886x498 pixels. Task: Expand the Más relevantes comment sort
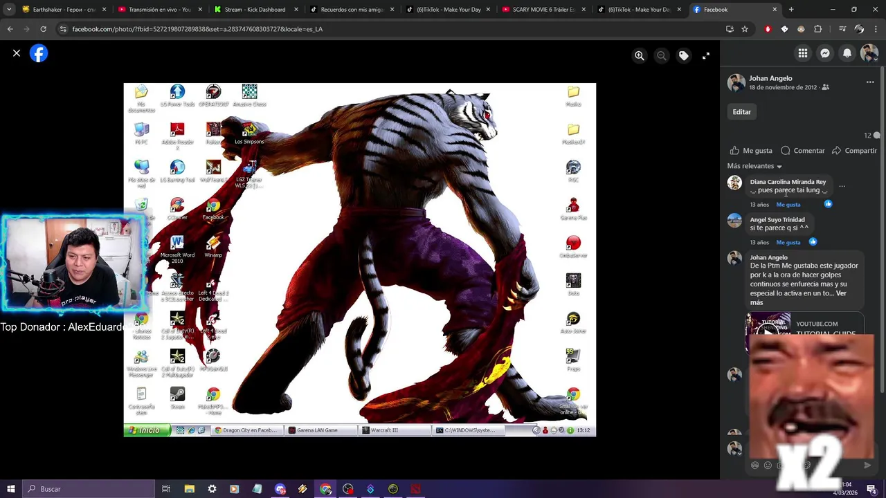(754, 166)
